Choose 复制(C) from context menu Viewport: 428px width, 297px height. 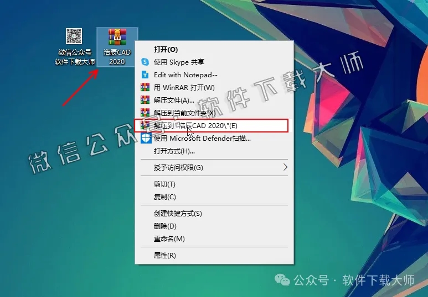tap(214, 197)
